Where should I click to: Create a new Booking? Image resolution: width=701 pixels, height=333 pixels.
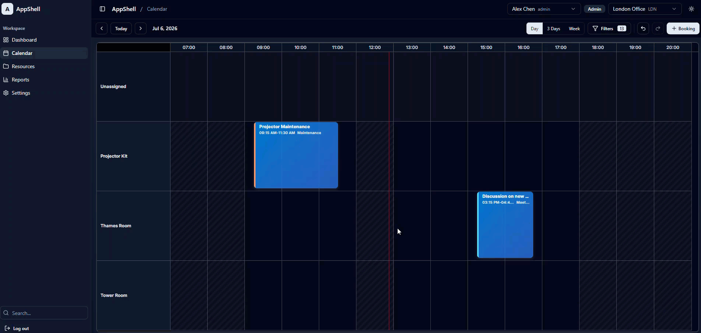click(x=683, y=28)
